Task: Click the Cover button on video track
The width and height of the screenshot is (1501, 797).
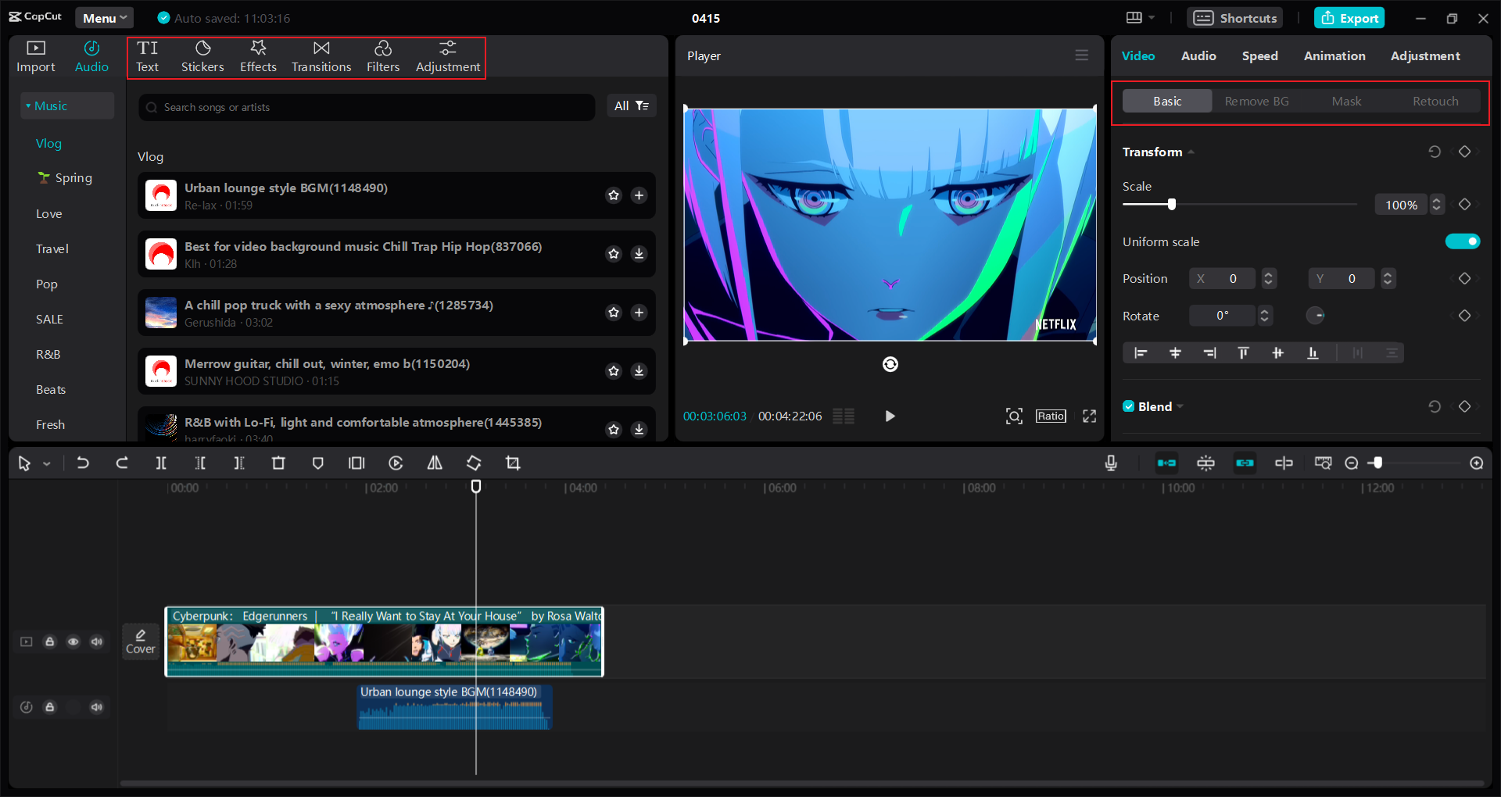Action: click(141, 642)
